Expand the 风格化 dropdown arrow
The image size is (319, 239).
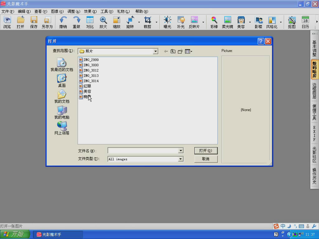coord(281,22)
